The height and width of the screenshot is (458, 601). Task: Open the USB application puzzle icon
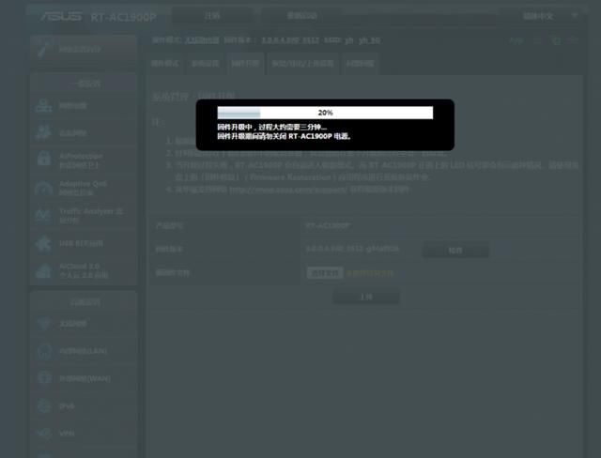pos(43,244)
